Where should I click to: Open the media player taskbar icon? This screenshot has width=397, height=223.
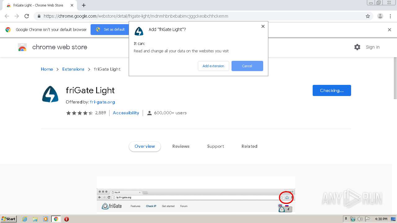pos(46,219)
